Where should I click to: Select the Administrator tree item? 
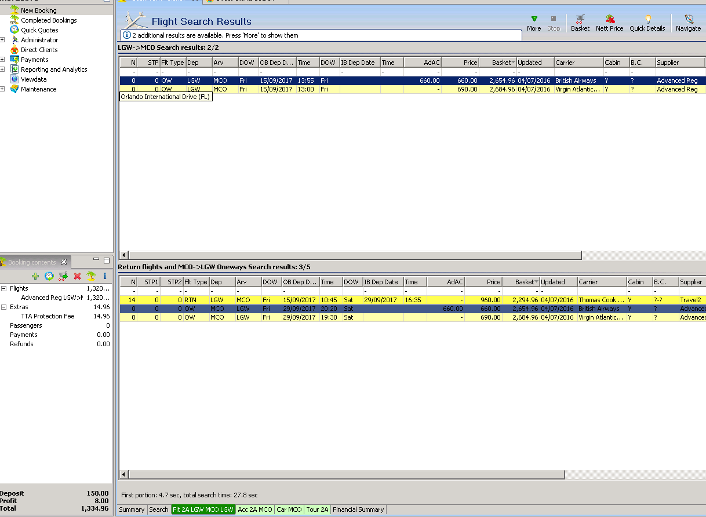[39, 40]
